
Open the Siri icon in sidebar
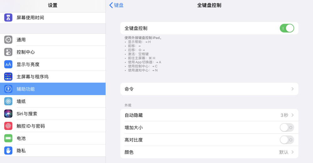pos(8,114)
